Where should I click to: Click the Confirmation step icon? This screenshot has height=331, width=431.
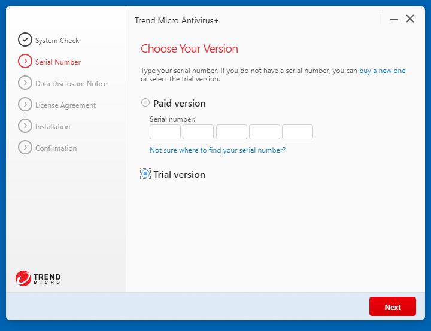click(x=25, y=147)
